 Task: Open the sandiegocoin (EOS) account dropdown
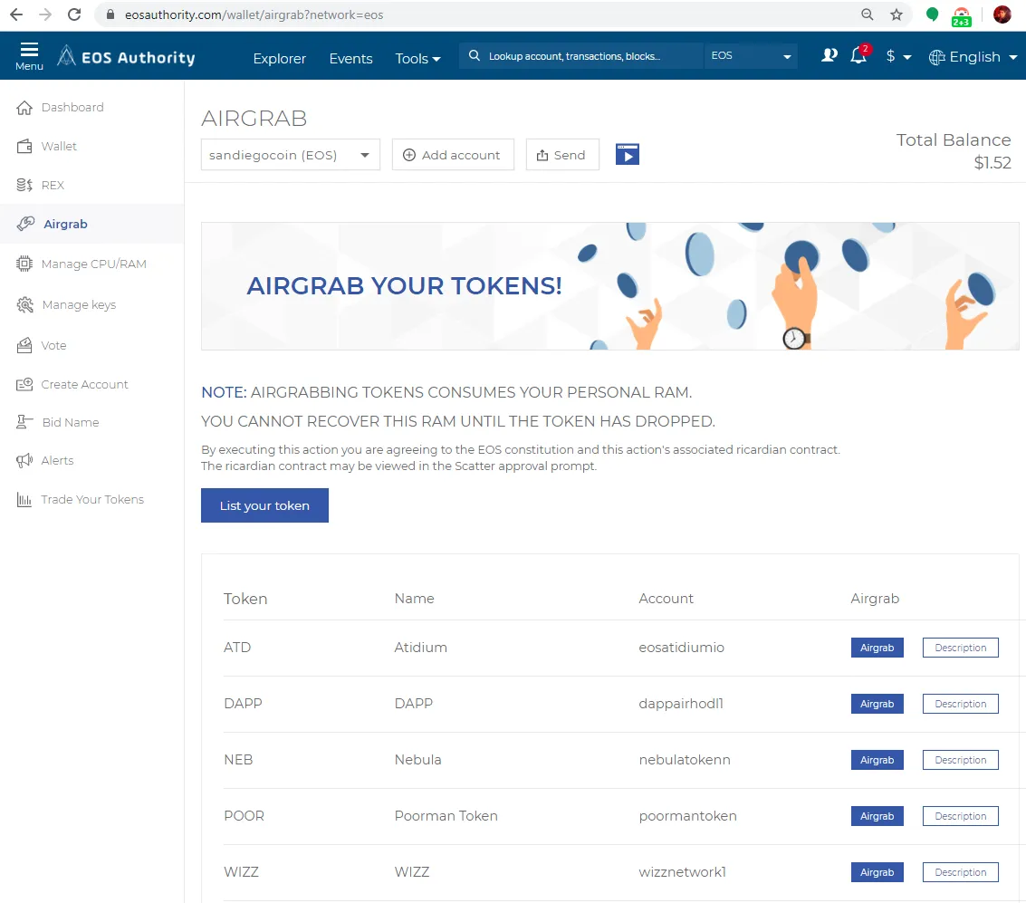(291, 155)
